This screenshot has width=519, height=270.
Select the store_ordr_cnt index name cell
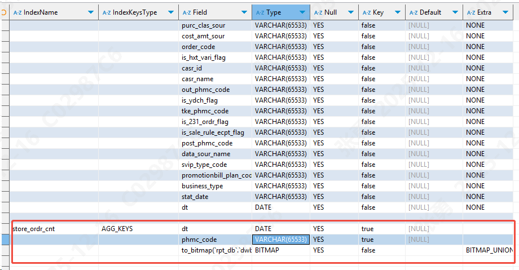pos(54,229)
